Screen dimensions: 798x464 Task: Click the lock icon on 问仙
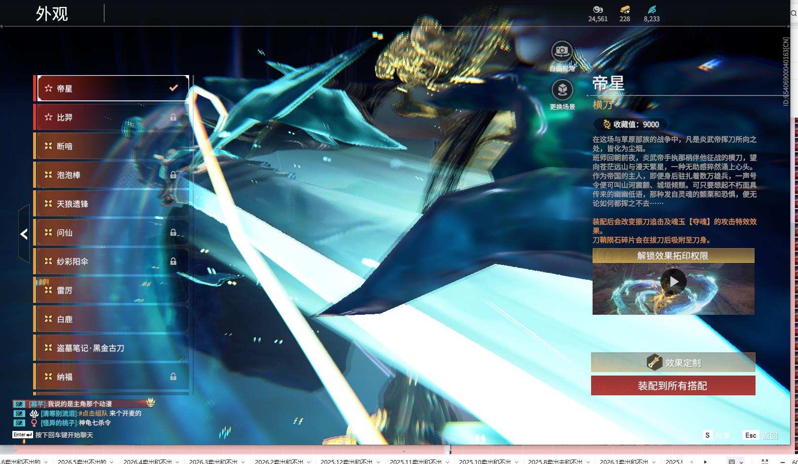(173, 233)
